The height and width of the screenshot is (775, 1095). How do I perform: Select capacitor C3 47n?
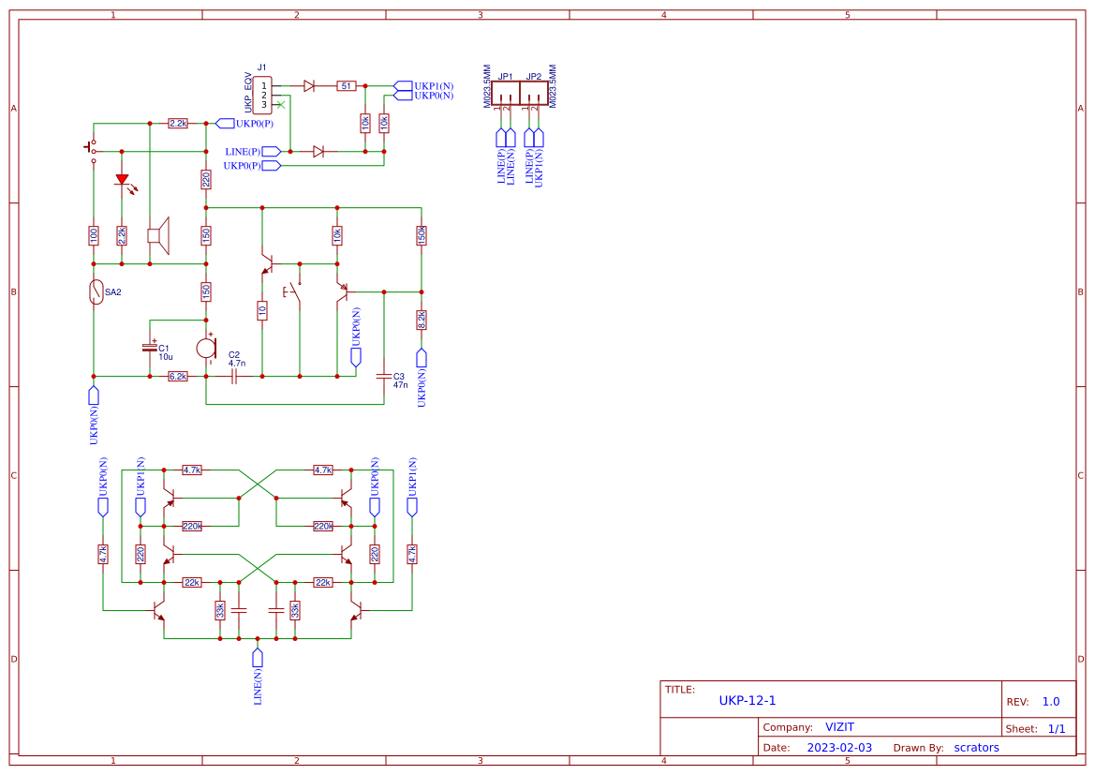click(x=384, y=377)
